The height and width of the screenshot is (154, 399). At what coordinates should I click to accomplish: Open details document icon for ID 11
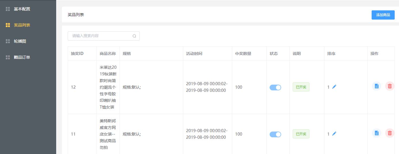tap(376, 133)
